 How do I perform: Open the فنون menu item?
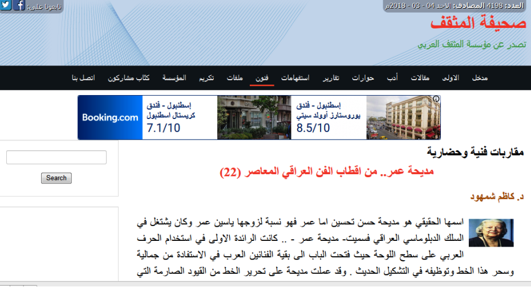(262, 77)
